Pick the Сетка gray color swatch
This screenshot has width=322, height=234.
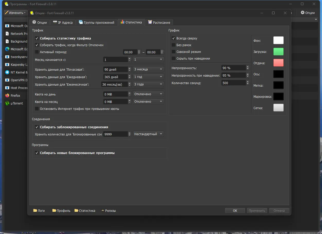click(278, 108)
